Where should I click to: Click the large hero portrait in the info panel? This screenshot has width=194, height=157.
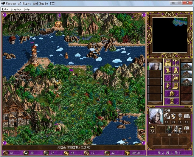[156, 116]
